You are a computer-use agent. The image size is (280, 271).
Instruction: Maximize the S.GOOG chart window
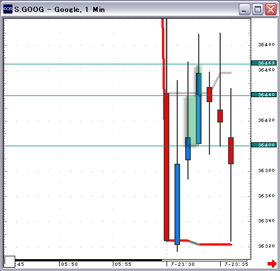point(257,9)
